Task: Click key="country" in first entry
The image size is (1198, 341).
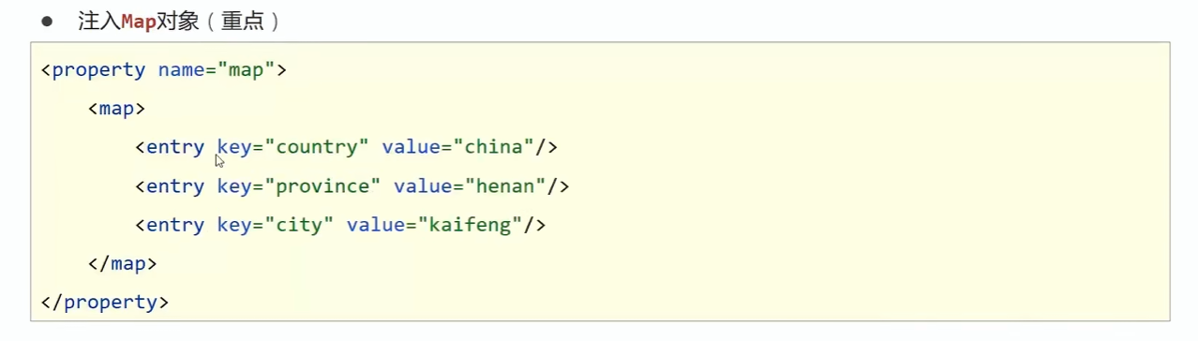Action: [x=293, y=147]
